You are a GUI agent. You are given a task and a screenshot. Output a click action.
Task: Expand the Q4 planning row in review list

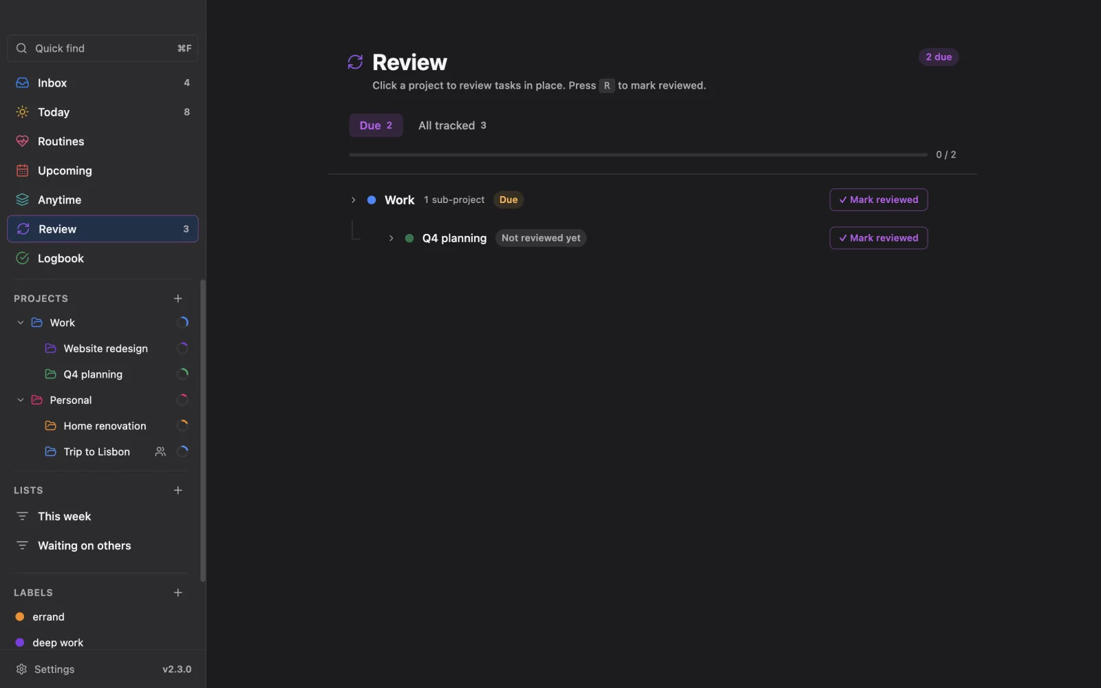(391, 238)
